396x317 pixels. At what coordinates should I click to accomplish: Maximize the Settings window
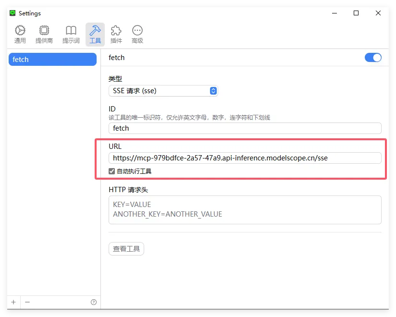356,13
